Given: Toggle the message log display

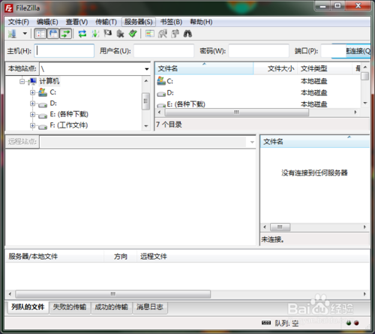Looking at the screenshot, I should click(x=40, y=34).
